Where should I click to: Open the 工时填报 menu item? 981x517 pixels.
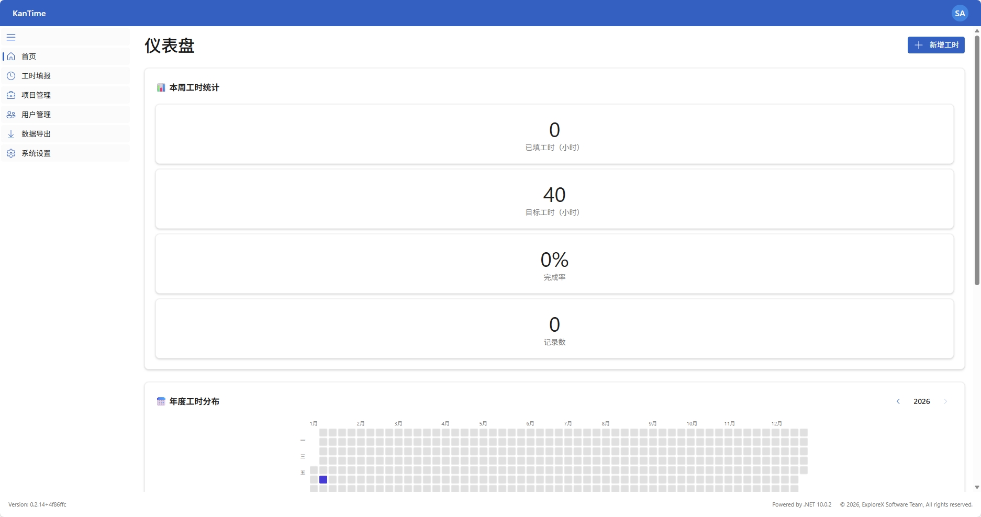[36, 76]
